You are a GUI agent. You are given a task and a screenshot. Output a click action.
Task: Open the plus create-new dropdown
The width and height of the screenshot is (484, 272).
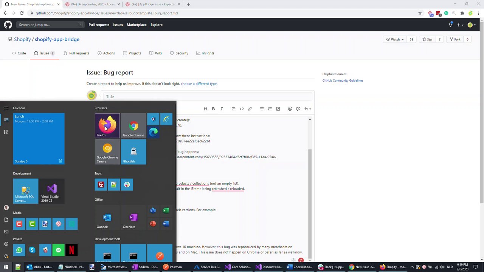pyautogui.click(x=460, y=25)
